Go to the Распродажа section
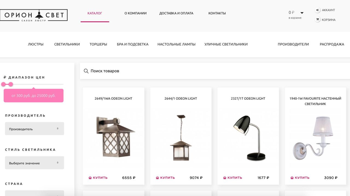The width and height of the screenshot is (350, 196). pos(332,44)
